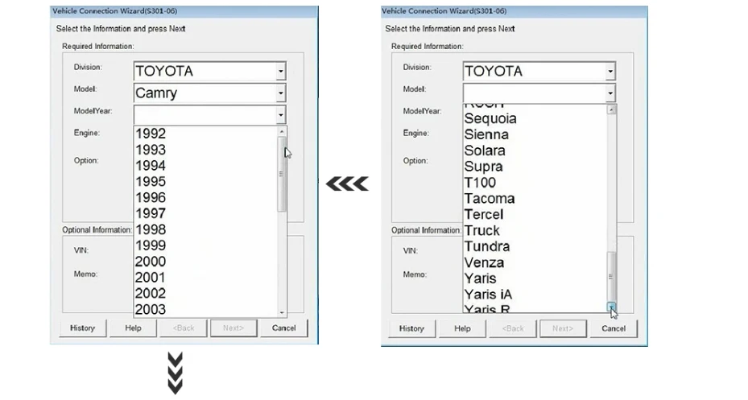Select year 1998 from the ModelYear list
The image size is (748, 400).
click(x=205, y=229)
